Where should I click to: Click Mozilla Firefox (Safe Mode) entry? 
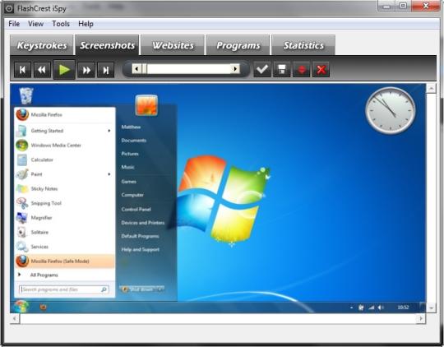(65, 261)
